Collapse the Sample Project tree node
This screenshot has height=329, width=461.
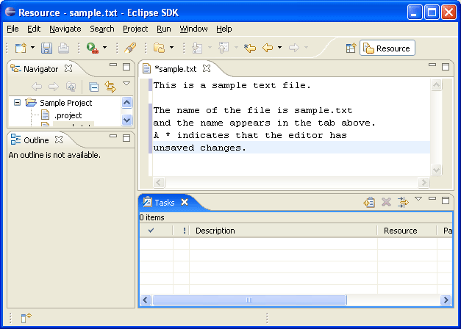pos(18,103)
